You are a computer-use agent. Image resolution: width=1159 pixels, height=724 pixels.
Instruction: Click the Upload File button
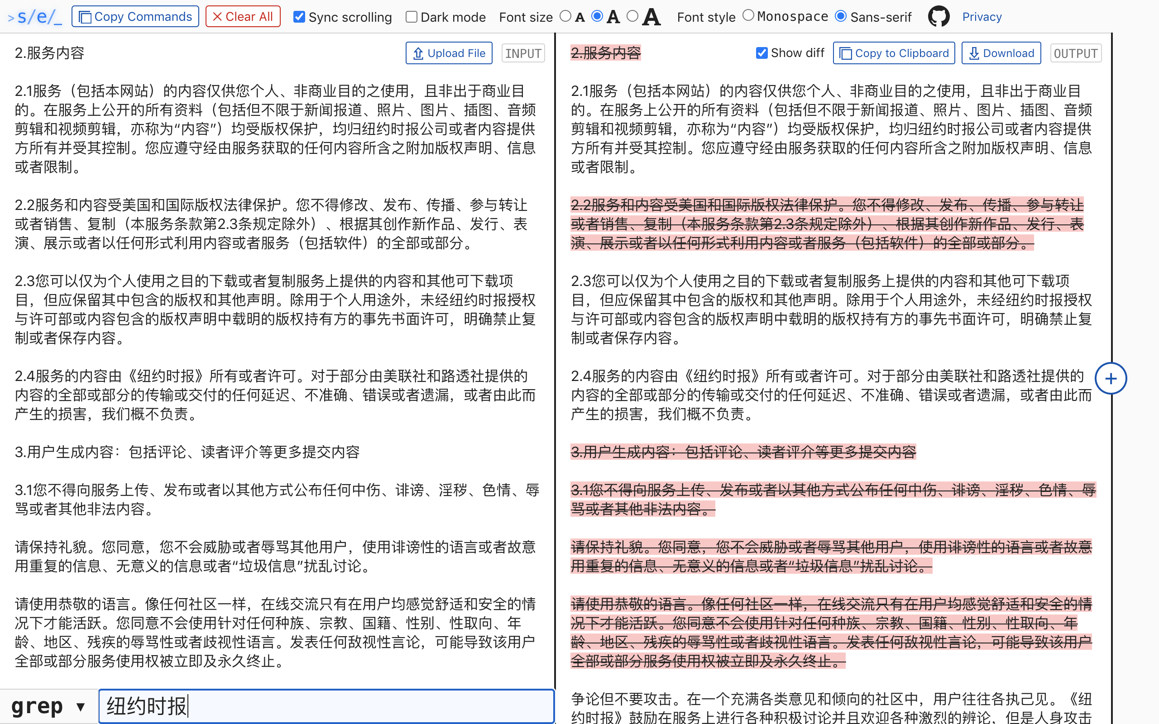coord(449,53)
